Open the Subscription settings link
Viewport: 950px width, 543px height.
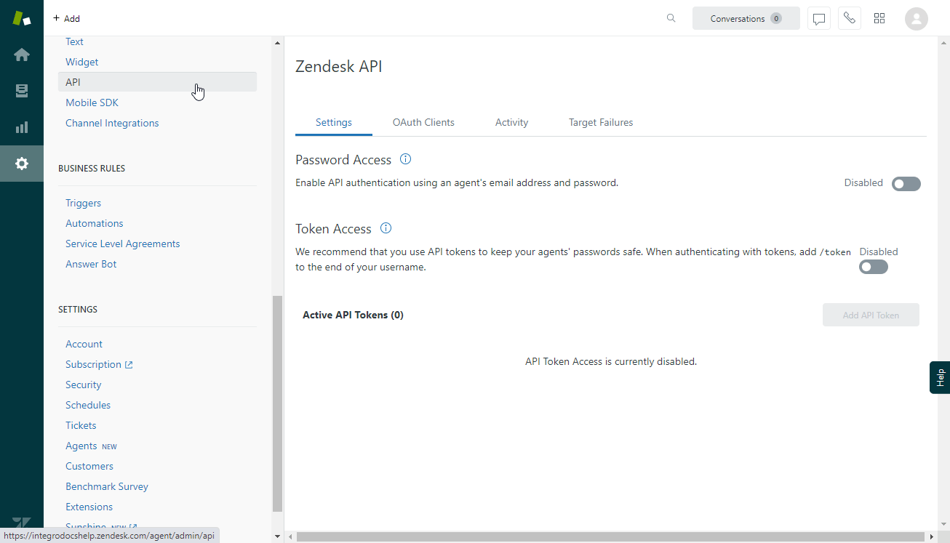point(93,365)
